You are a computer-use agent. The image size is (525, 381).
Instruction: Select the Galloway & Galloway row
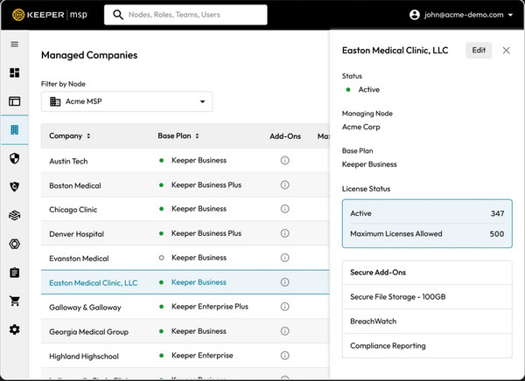(x=86, y=308)
